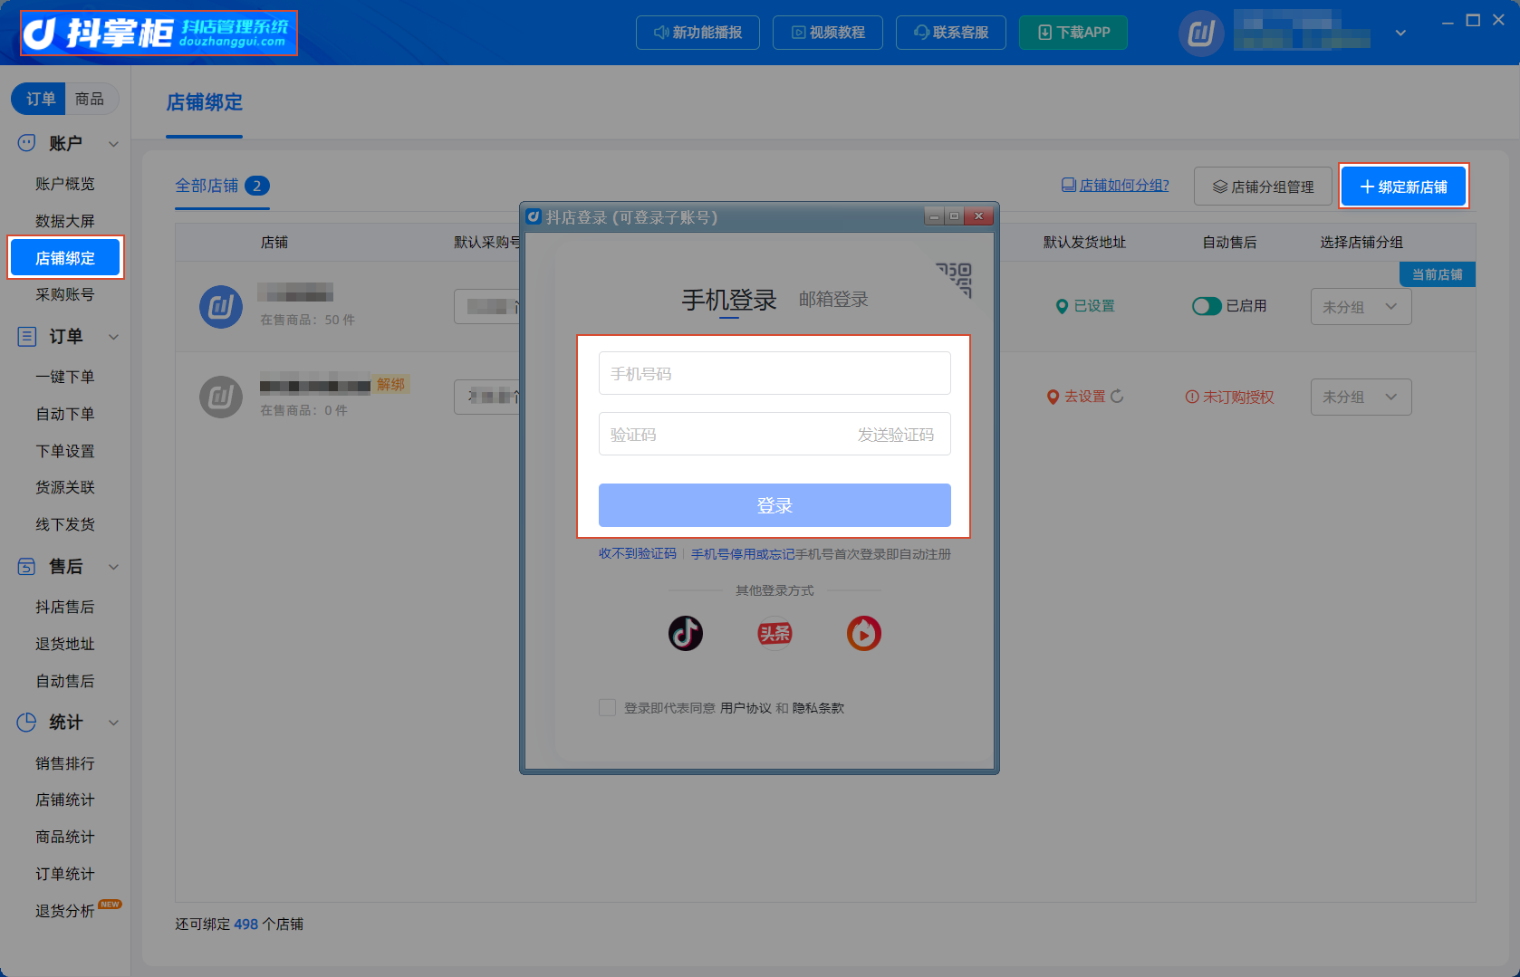Log in with the 头条 icon
The width and height of the screenshot is (1520, 977).
click(x=774, y=633)
